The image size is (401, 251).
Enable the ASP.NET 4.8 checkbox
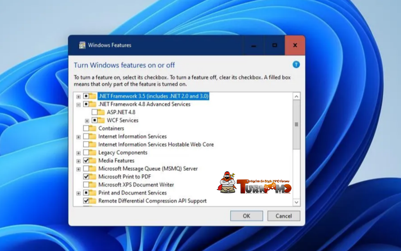(95, 112)
